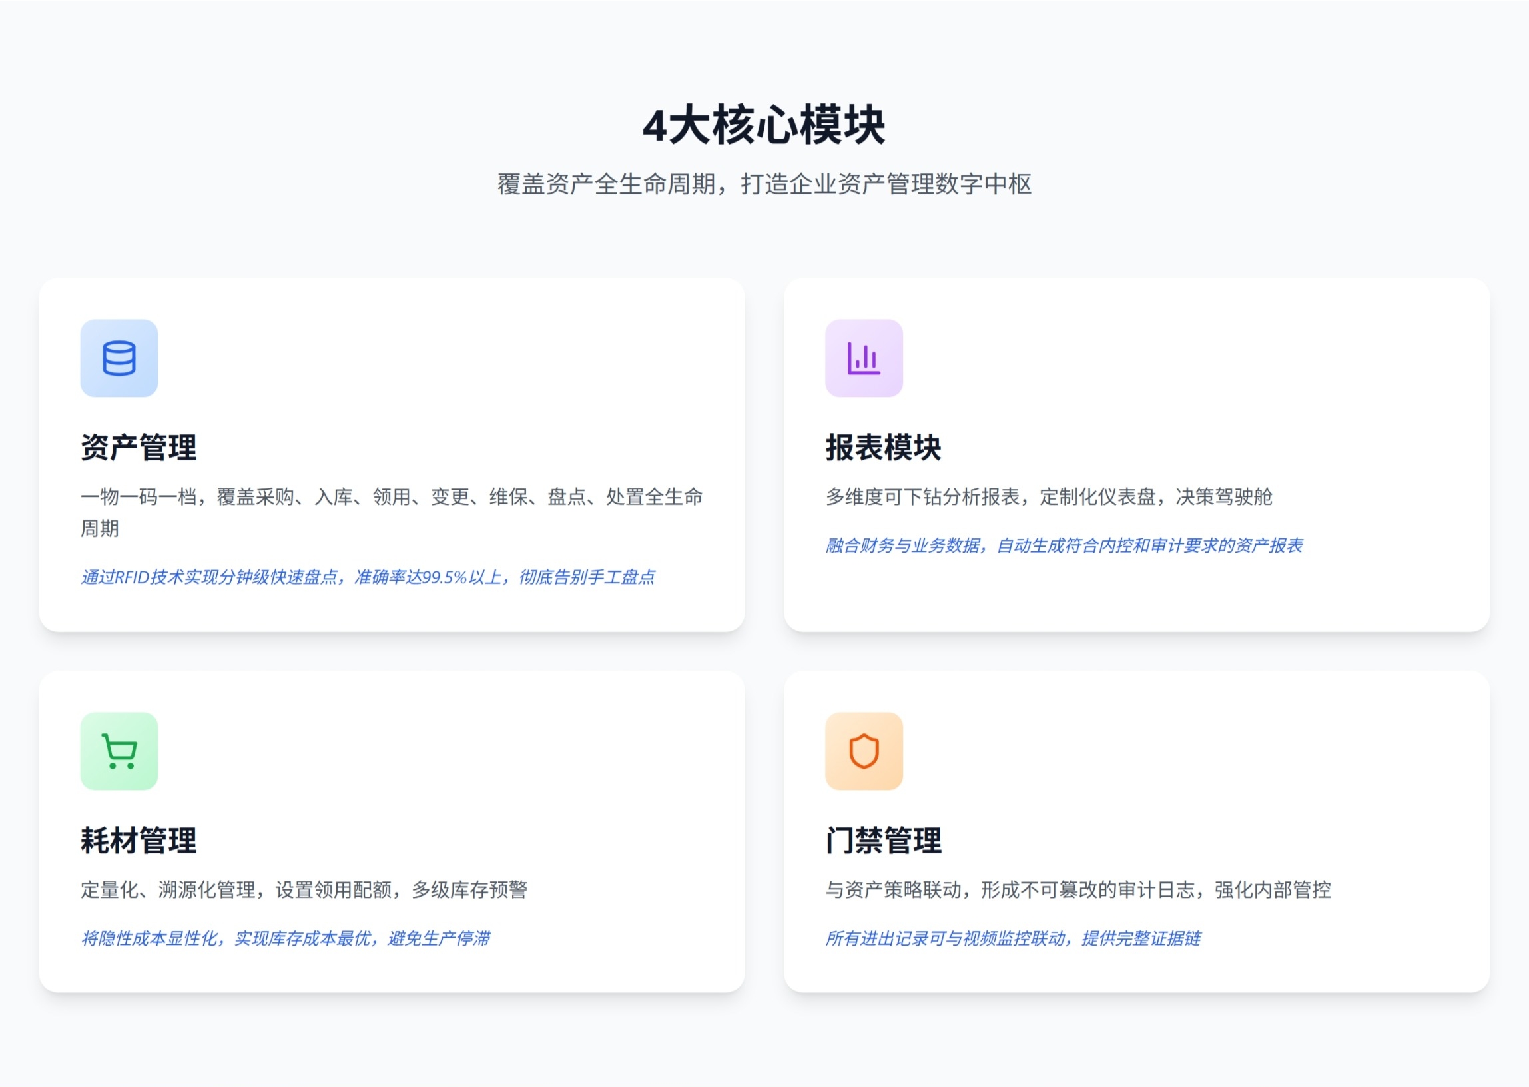Click the 融合财务与业务数据 blue italic text
This screenshot has height=1087, width=1529.
[x=1064, y=545]
